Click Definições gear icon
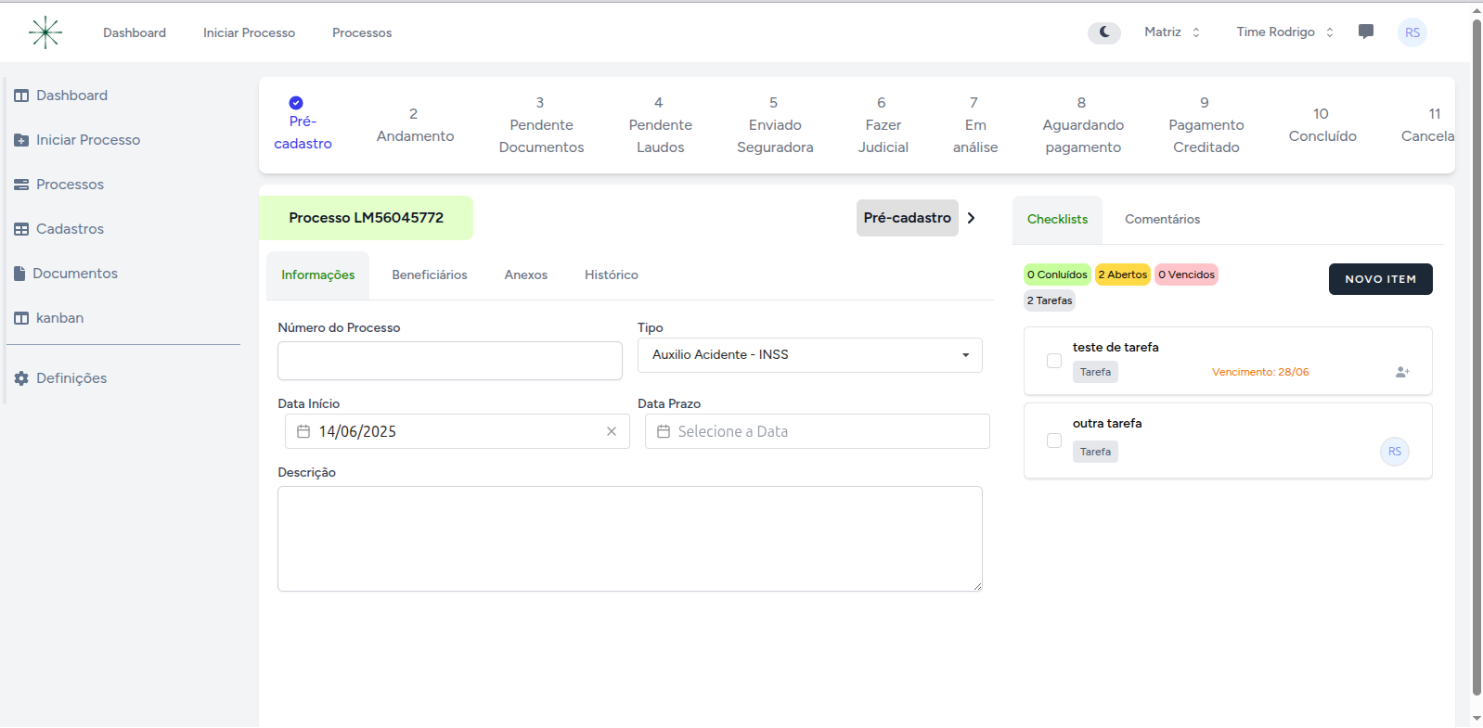This screenshot has width=1483, height=728. (x=21, y=378)
